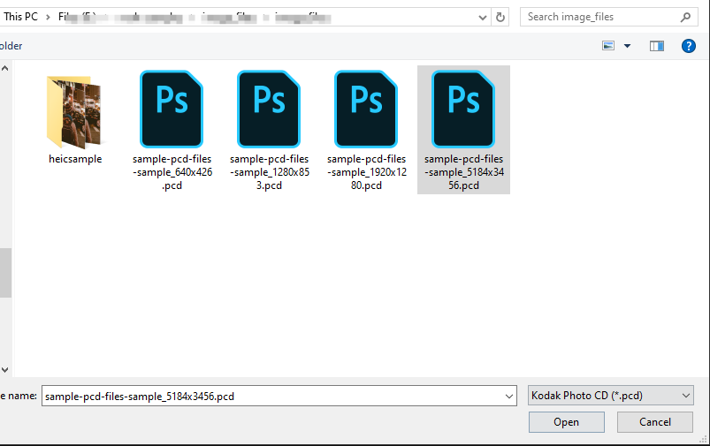710x446 pixels.
Task: Click the sample-pcd-files-sample_1920x1280.pcd file name
Action: click(x=366, y=172)
